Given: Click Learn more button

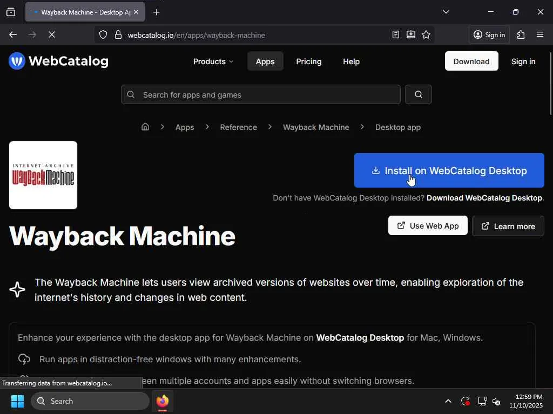Looking at the screenshot, I should [508, 226].
